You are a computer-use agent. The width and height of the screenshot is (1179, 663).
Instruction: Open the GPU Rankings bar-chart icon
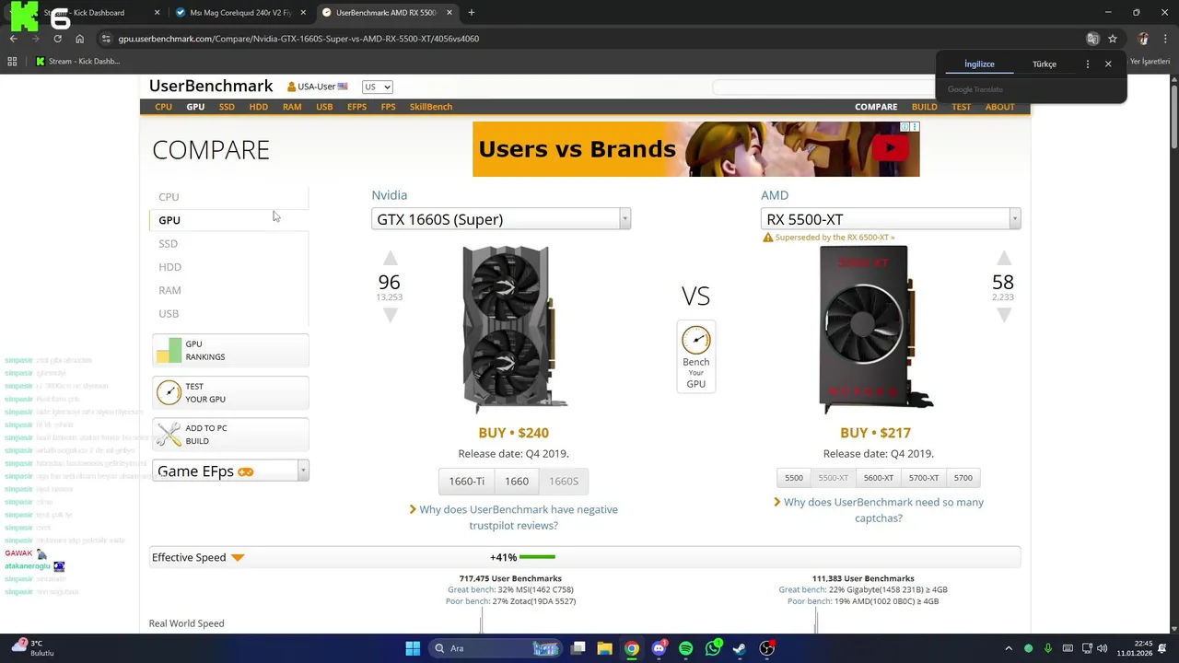coord(169,351)
